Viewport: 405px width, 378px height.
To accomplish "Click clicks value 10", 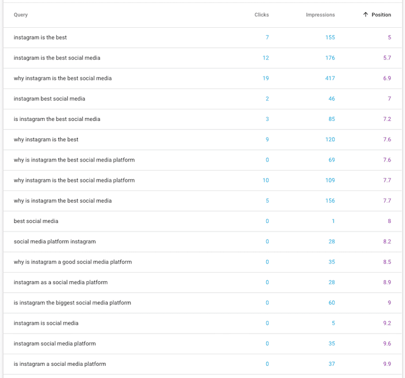I will [x=266, y=181].
